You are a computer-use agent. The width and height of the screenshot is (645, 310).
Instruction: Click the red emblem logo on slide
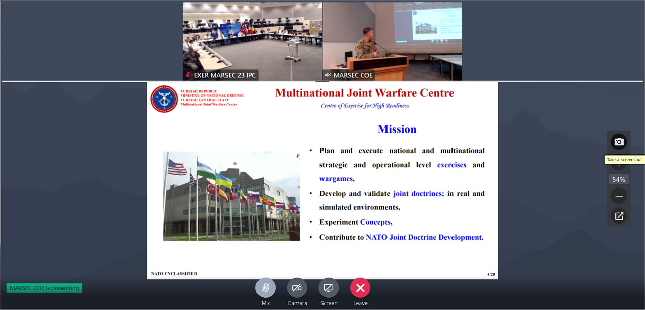pos(164,99)
